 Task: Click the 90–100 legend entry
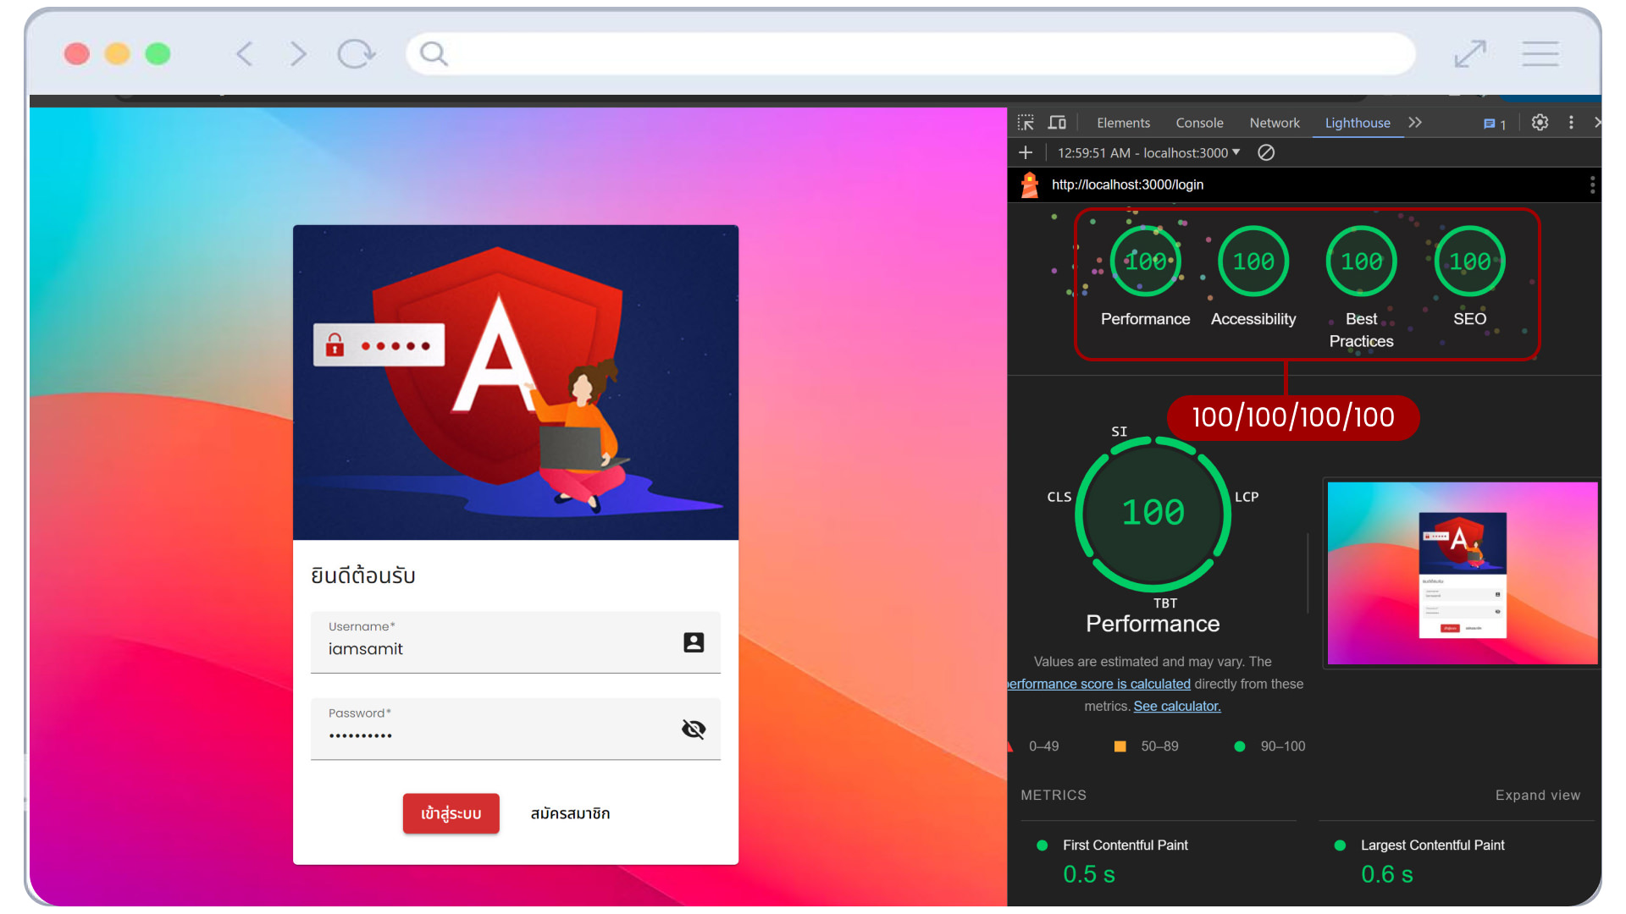(1269, 746)
